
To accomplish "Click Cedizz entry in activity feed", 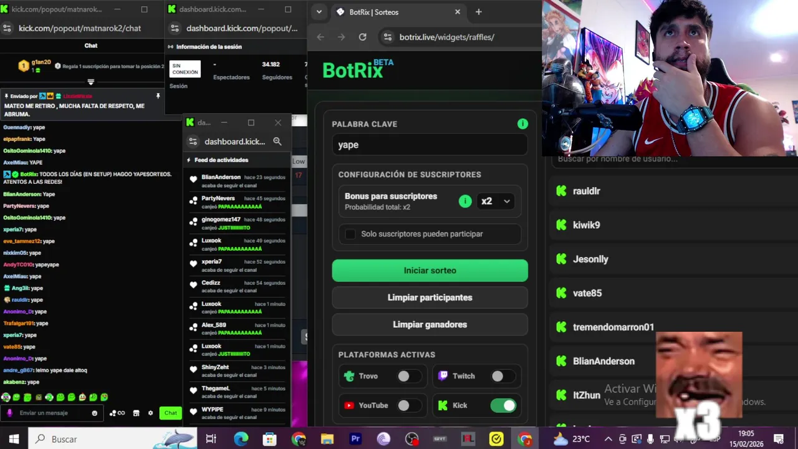I will [238, 286].
